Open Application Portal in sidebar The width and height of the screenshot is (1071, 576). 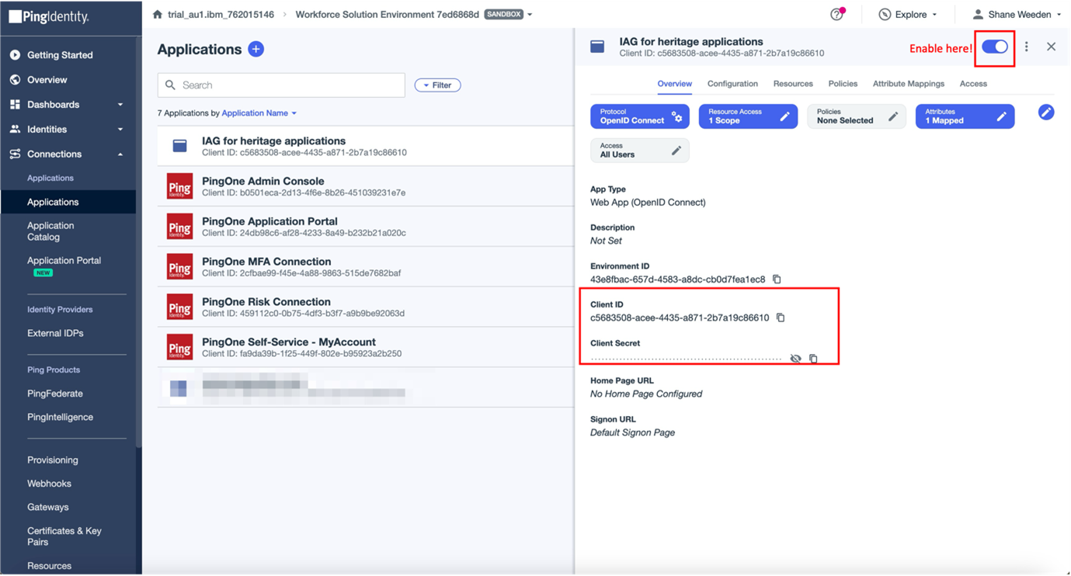64,261
